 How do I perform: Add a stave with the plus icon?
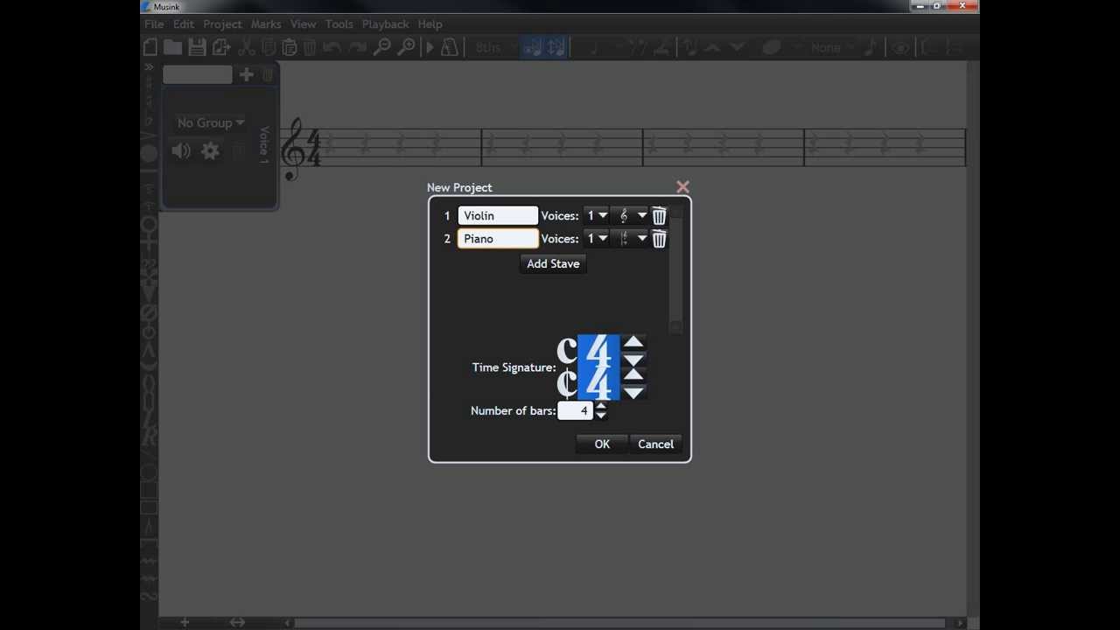pyautogui.click(x=246, y=75)
